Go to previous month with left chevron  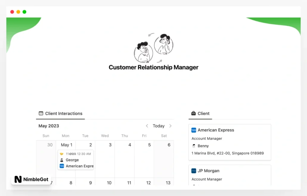[147, 126]
